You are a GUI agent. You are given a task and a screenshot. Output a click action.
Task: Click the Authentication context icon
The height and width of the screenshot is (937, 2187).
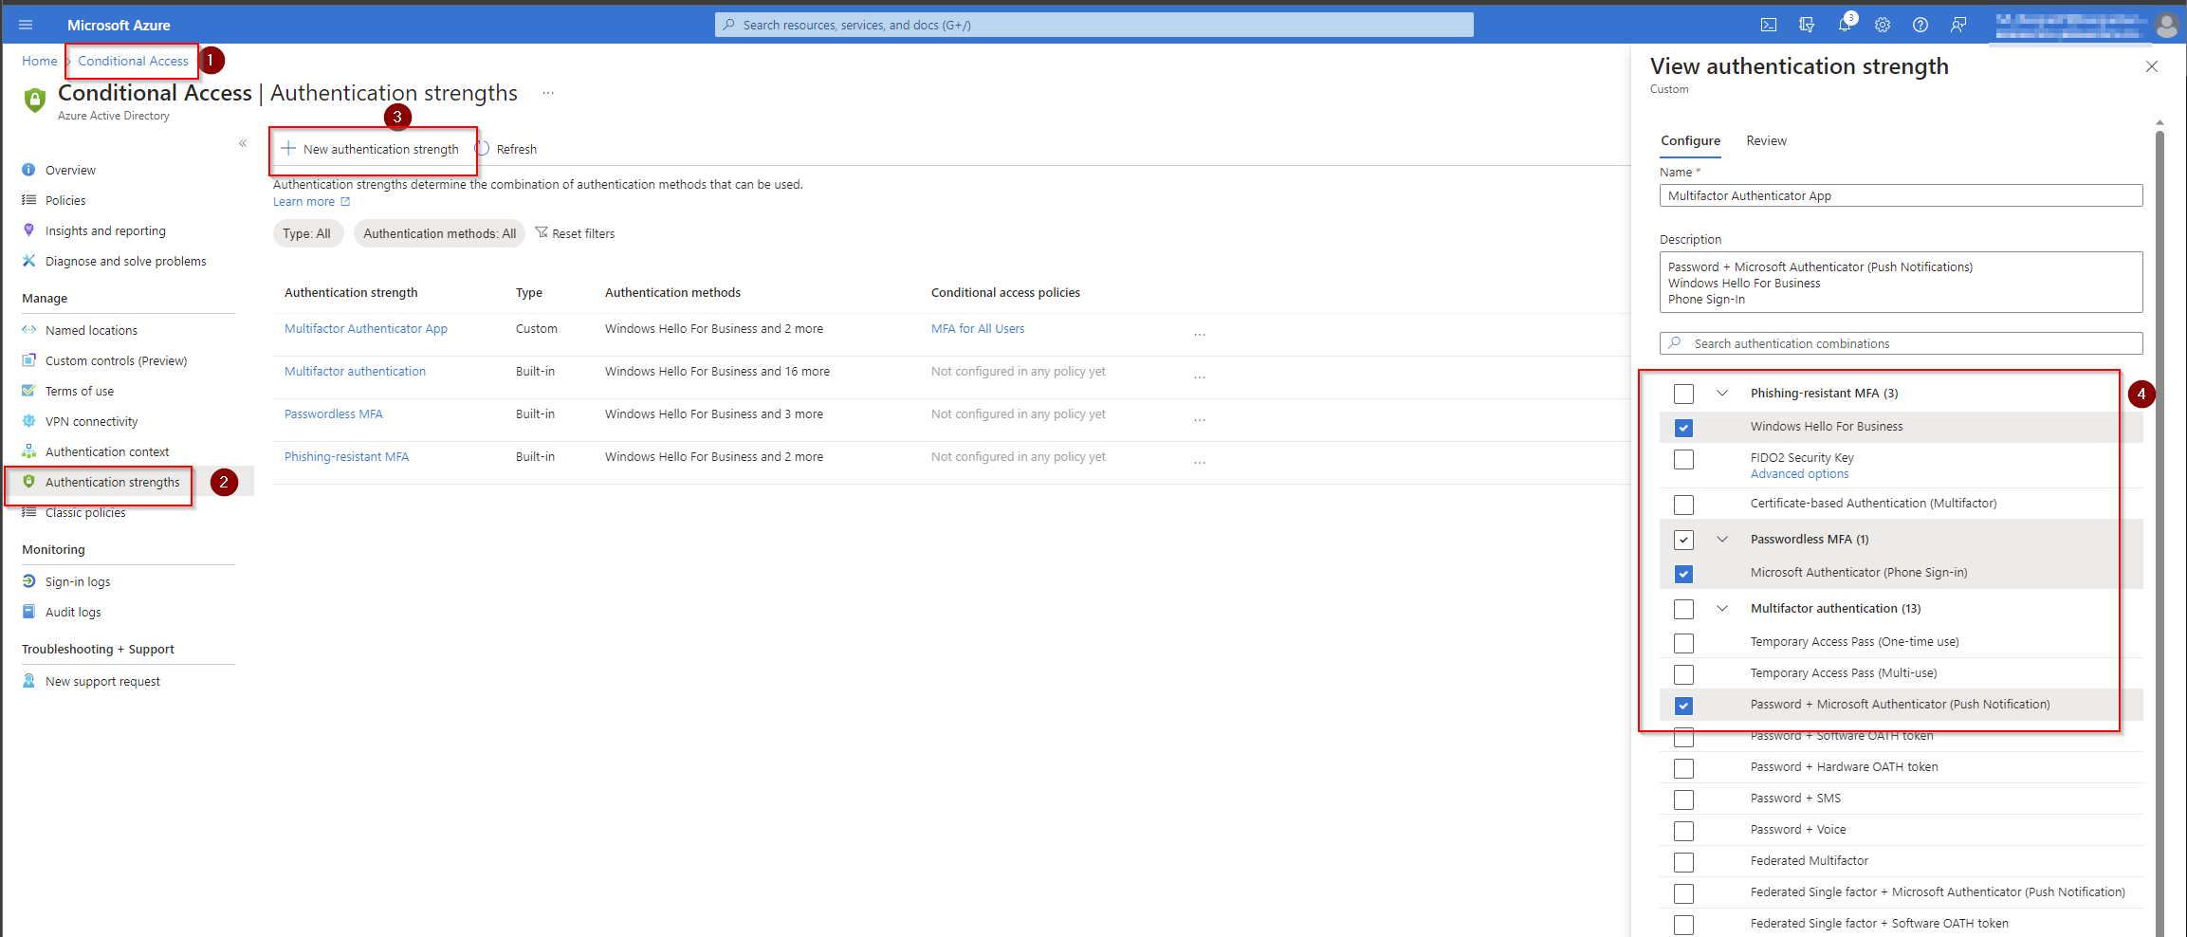[x=28, y=451]
